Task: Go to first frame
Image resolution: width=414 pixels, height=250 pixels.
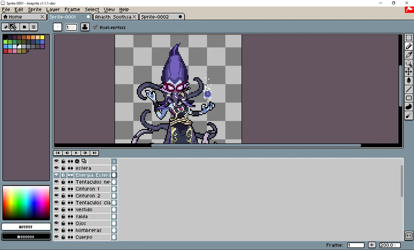Action: (x=58, y=153)
